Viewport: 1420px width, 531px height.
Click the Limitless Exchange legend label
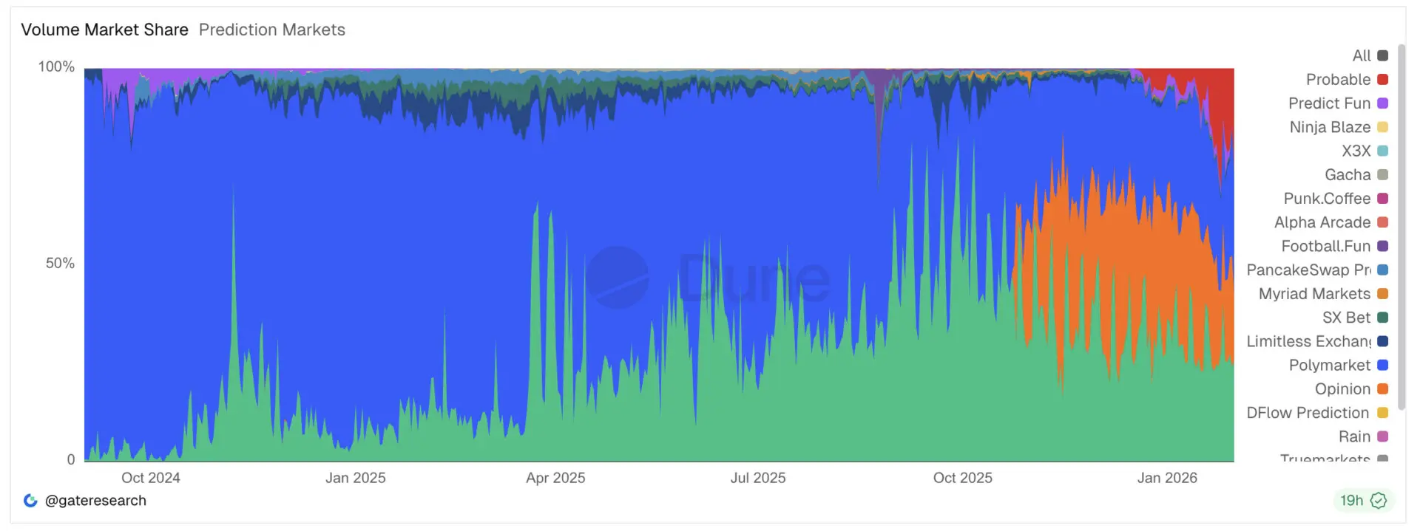coord(1308,341)
